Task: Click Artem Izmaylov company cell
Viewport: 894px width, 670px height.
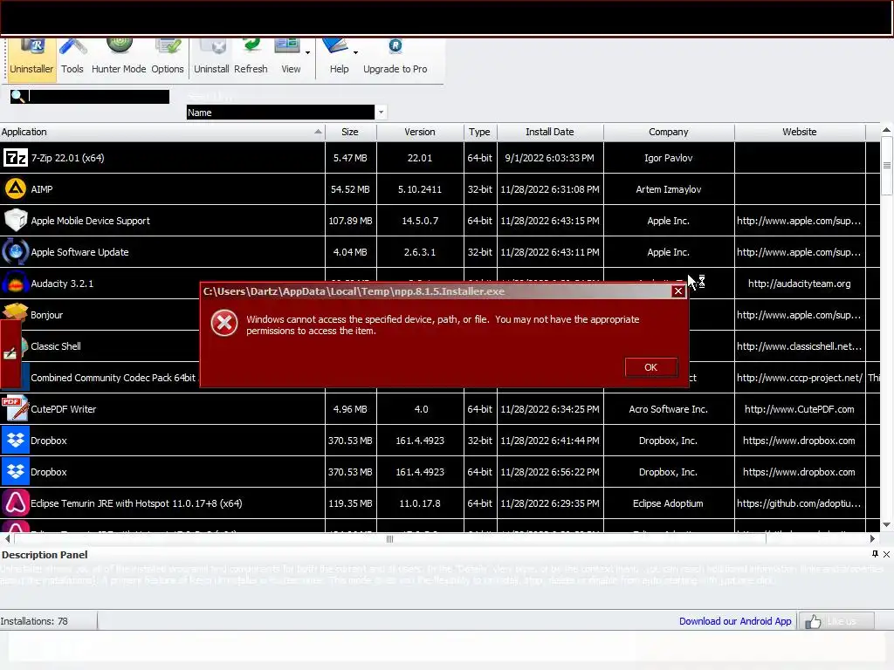Action: click(668, 189)
